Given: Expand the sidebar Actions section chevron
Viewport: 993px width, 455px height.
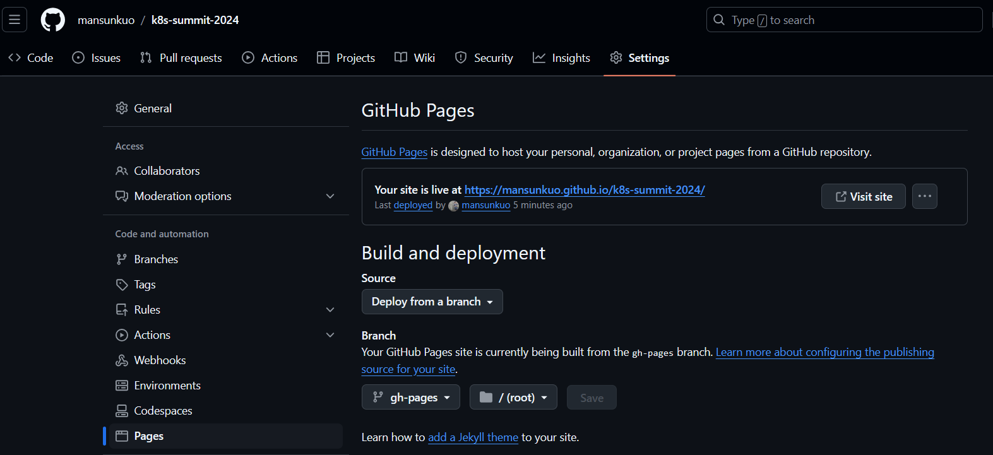Looking at the screenshot, I should point(330,335).
